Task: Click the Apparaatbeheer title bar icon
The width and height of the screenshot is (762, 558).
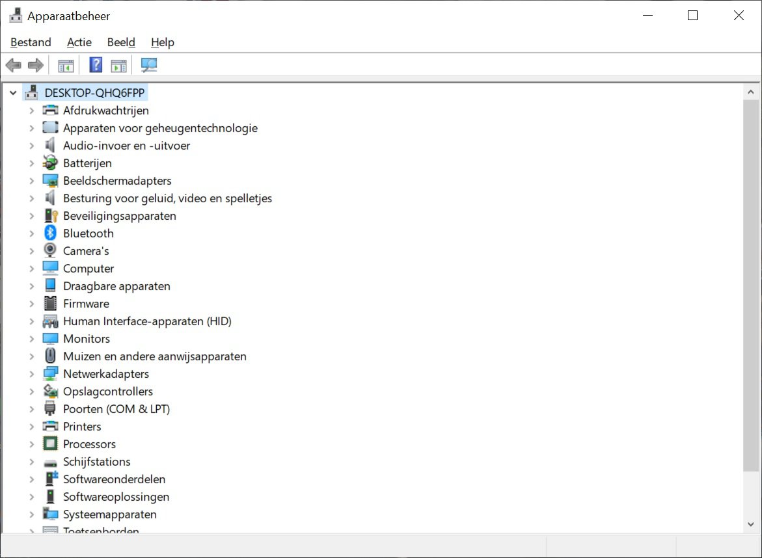Action: point(16,16)
